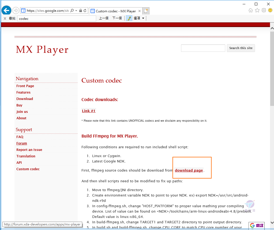Open Favorites with the star icon

tap(257, 10)
